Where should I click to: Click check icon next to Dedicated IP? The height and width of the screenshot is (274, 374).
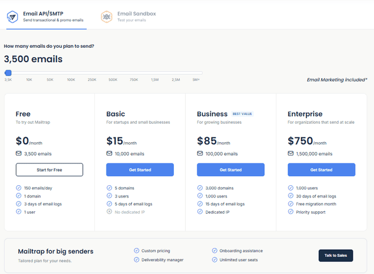(x=200, y=212)
